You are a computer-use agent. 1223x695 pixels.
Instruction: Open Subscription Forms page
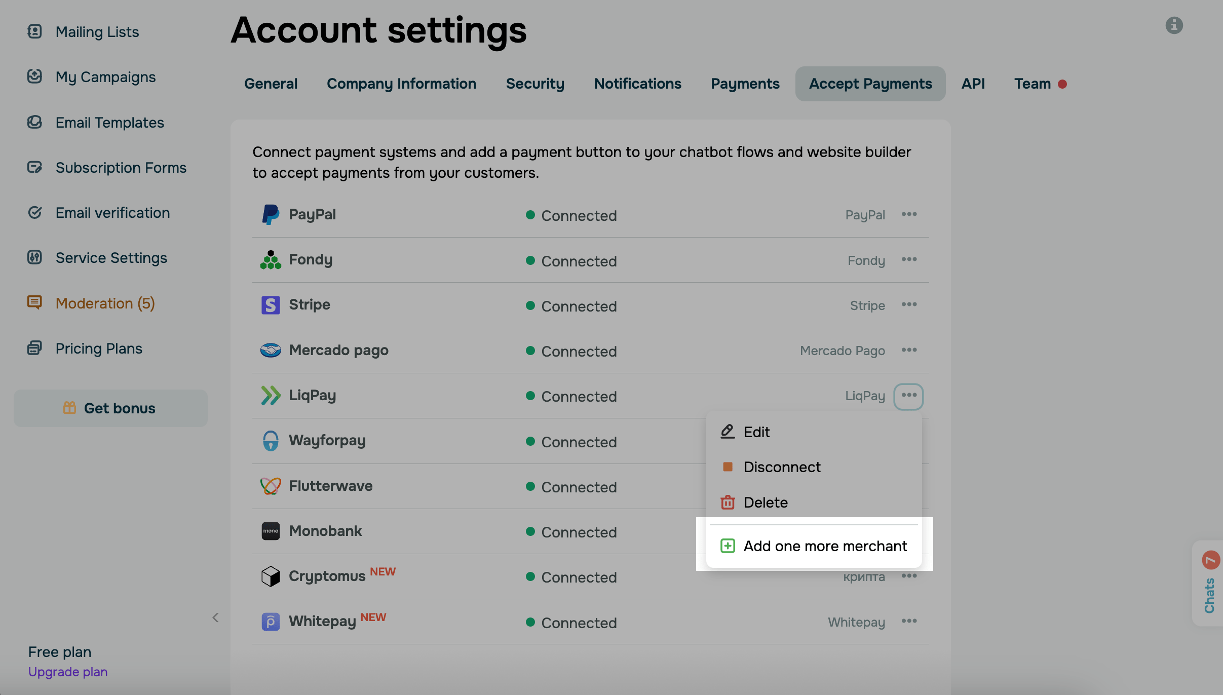tap(121, 168)
